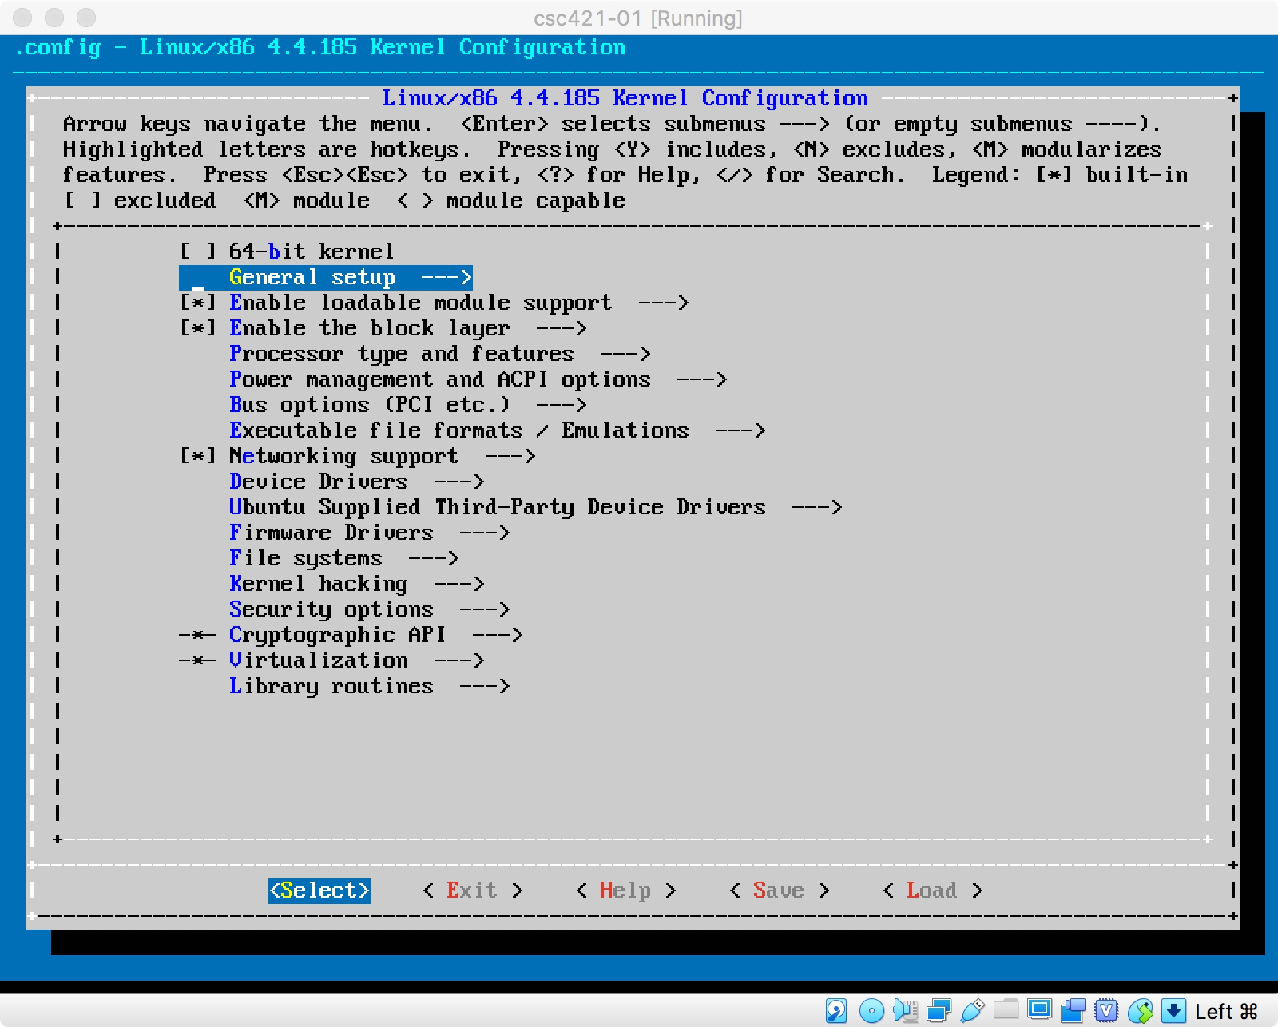Screen dimensions: 1278x1027
Task: Click the csc421-01 [Running] window title
Action: (x=638, y=18)
